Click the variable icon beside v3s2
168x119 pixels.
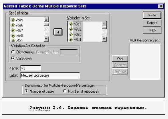71,29
